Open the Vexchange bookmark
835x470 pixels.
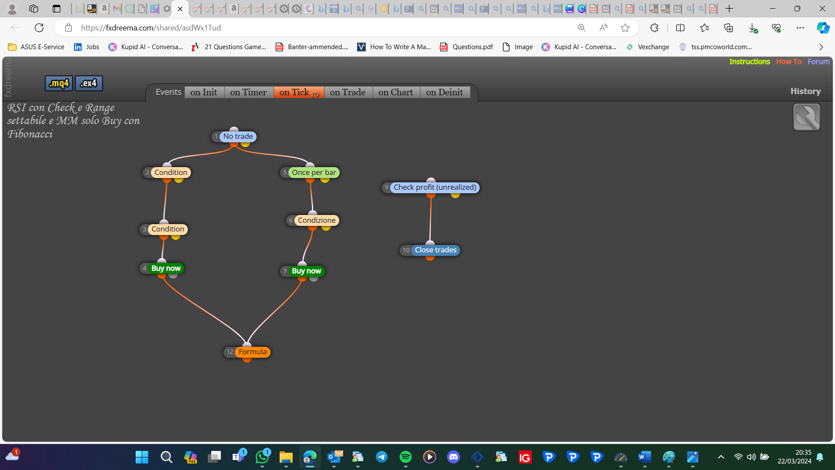pos(648,47)
